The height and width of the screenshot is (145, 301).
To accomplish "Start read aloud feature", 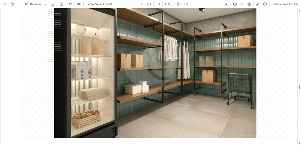I will (x=70, y=4).
